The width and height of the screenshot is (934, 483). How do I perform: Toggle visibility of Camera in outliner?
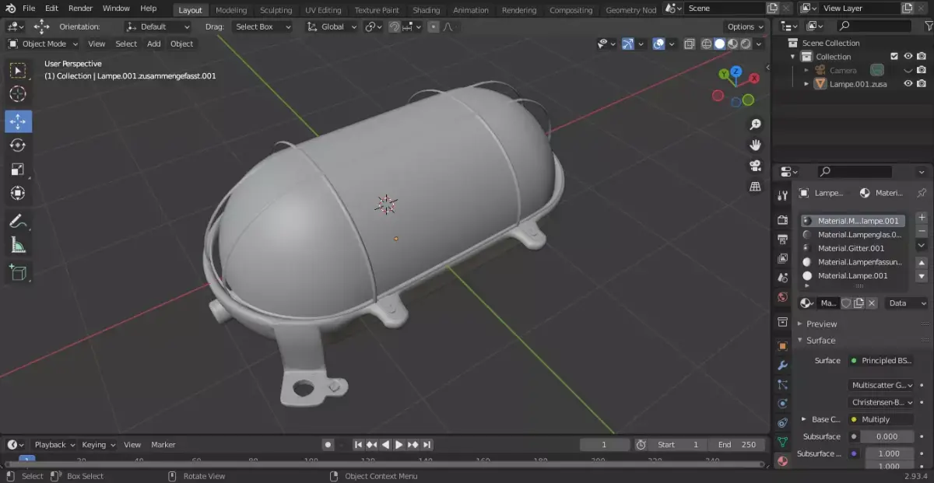point(908,70)
